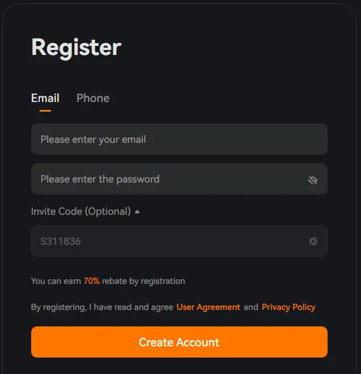Open the Privacy Policy link
The height and width of the screenshot is (374, 361).
(288, 307)
